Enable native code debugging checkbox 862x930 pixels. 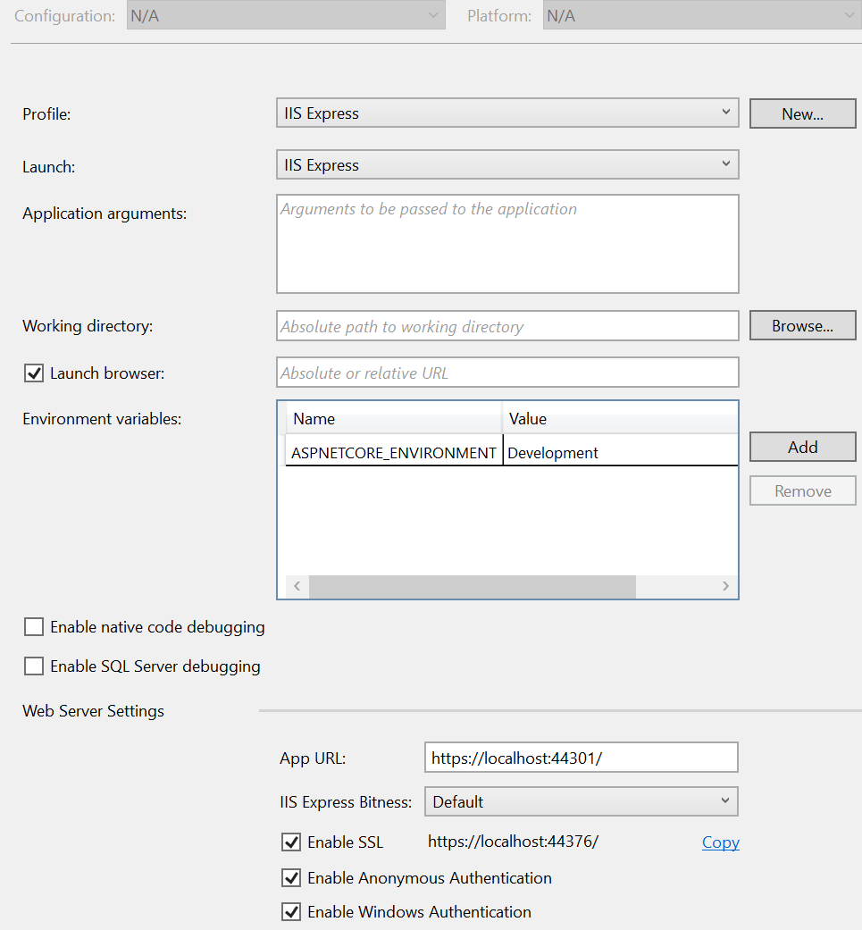pos(34,627)
